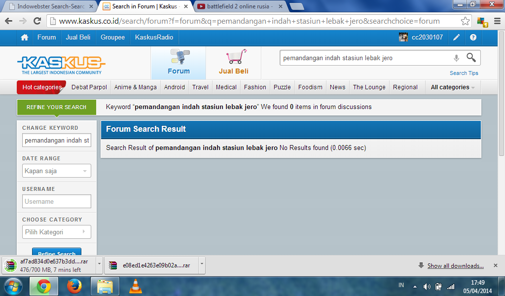Open Jual Beli in the top navigation

click(78, 37)
